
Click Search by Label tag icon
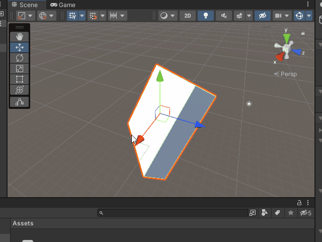(277, 213)
